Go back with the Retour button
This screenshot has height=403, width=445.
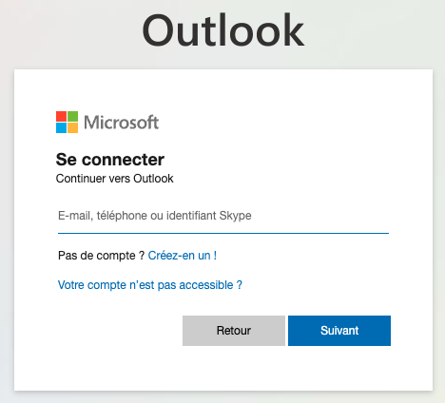pos(234,331)
